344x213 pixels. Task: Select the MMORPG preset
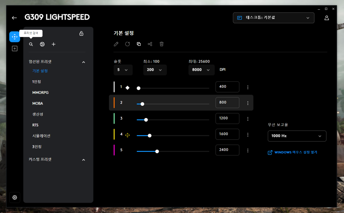[x=40, y=92]
